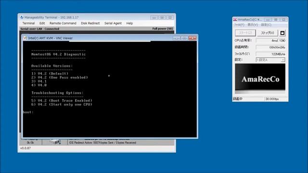Image resolution: width=308 pixels, height=173 pixels.
Task: Close the Intel AMT KVM VNC Viewer window
Action: click(x=192, y=38)
